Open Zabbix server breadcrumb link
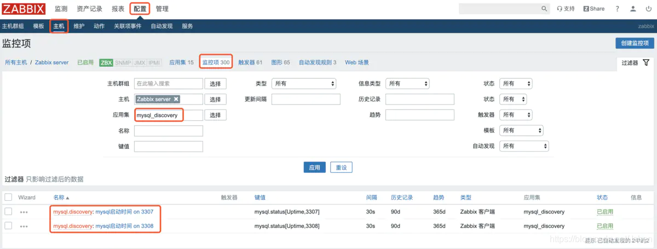Image resolution: width=657 pixels, height=249 pixels. tap(52, 62)
